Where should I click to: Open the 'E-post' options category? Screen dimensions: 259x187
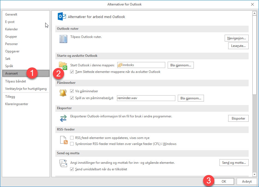coord(10,22)
